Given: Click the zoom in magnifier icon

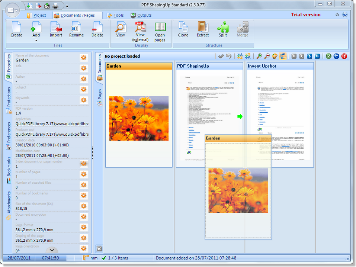Looking at the screenshot, I should click(x=259, y=56).
